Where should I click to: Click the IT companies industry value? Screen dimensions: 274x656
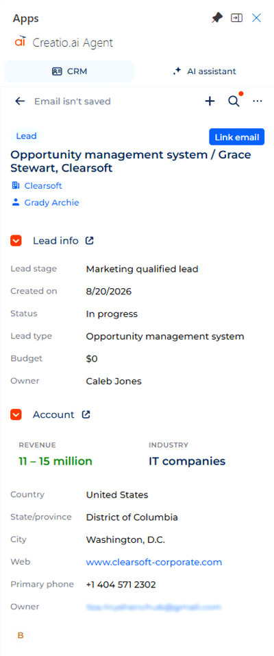click(x=187, y=461)
